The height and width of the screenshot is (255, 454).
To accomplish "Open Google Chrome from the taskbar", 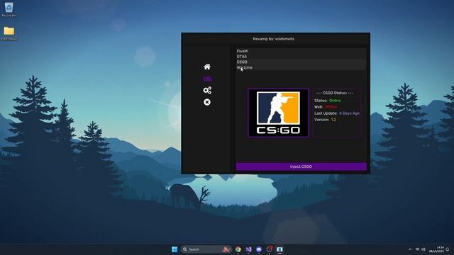I will [x=238, y=249].
